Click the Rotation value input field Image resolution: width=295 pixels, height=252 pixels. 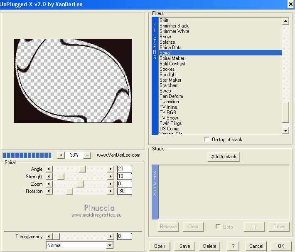[124, 191]
